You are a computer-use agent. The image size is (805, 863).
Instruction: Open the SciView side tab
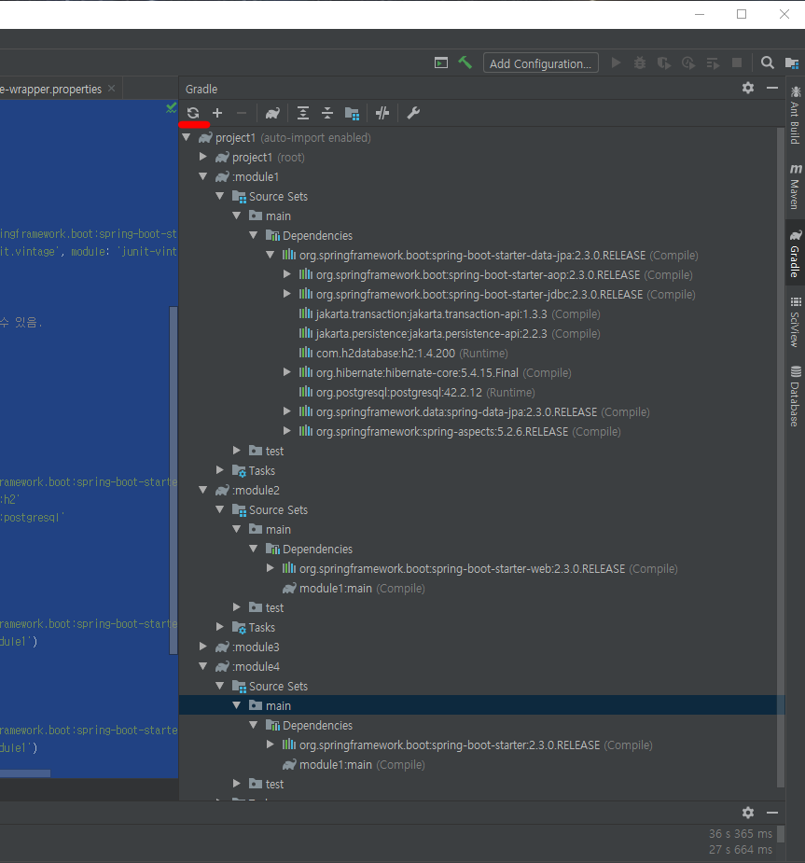pos(795,322)
